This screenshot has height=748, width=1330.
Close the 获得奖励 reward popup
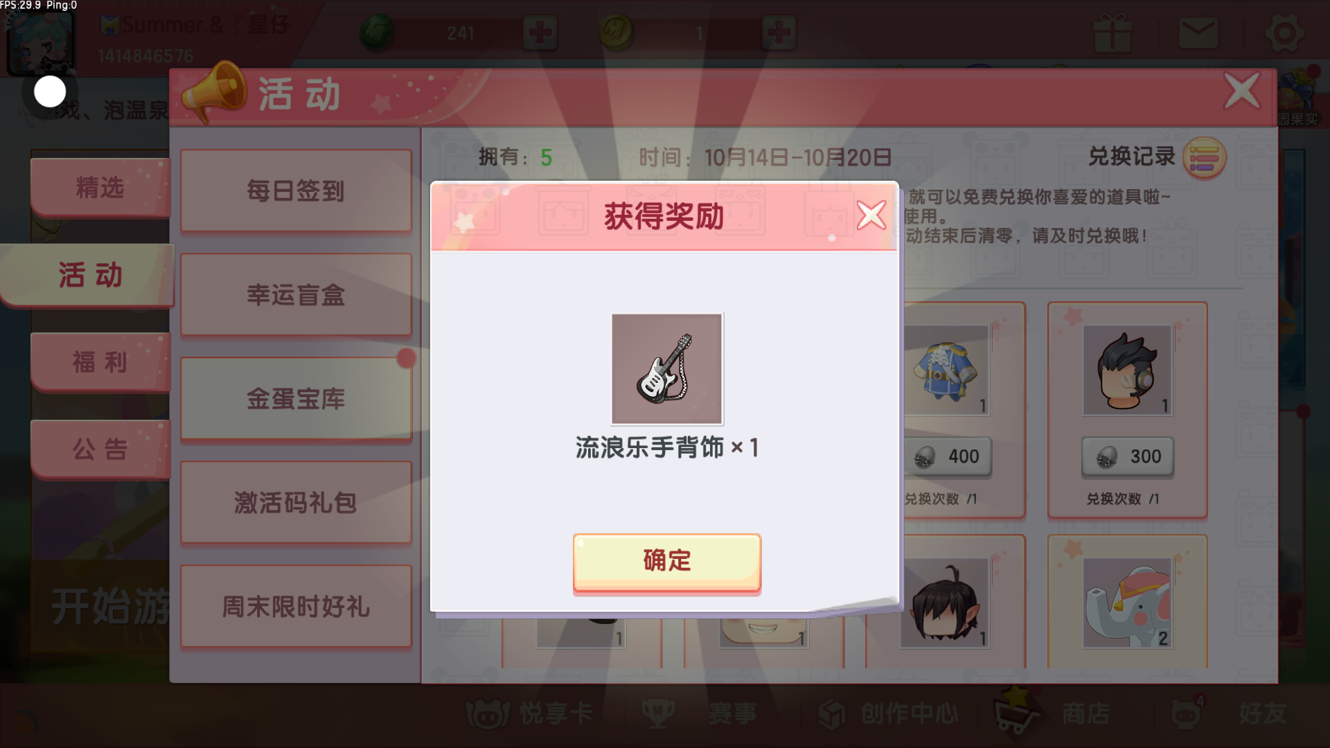click(x=871, y=215)
